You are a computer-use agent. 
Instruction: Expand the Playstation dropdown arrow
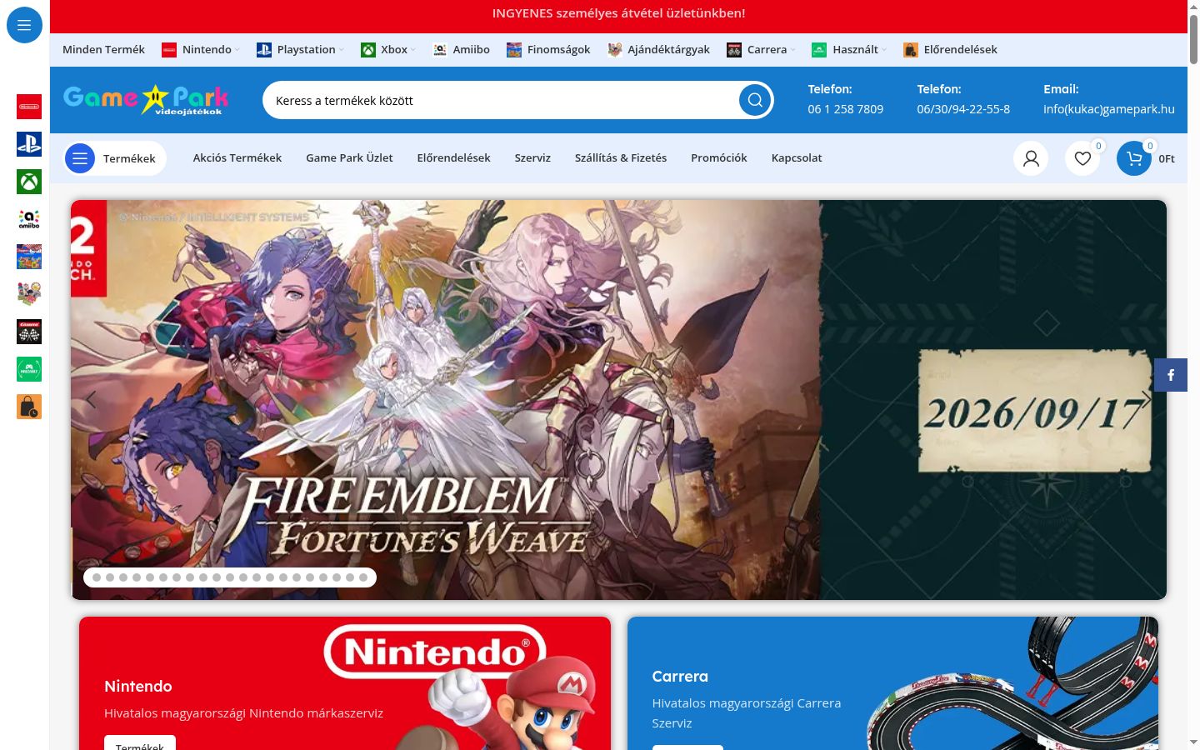[x=342, y=50]
